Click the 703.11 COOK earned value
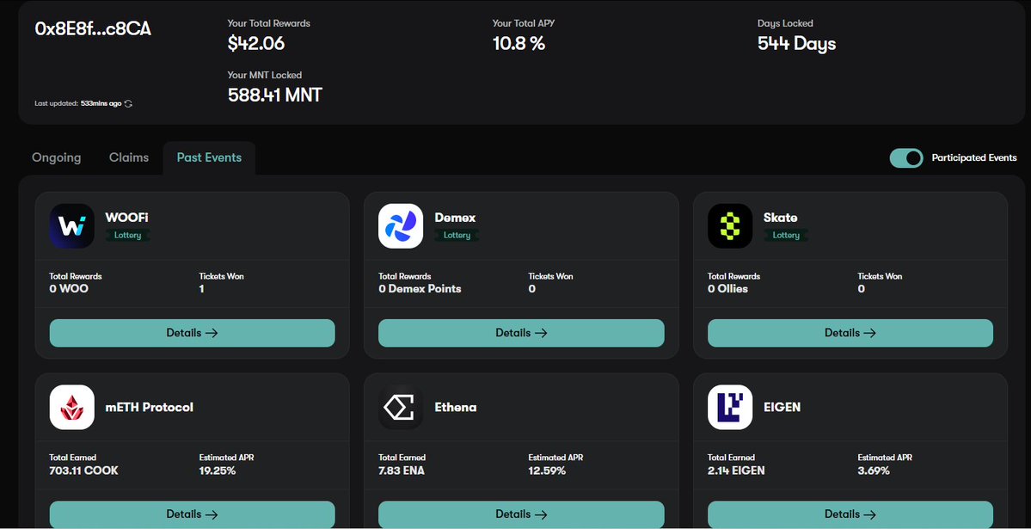The height and width of the screenshot is (529, 1031). coord(83,471)
